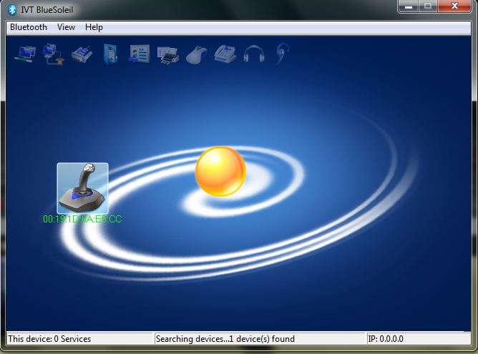Click the device address 00:19:1D:6A:E5:CC label
The image size is (478, 354).
[82, 219]
